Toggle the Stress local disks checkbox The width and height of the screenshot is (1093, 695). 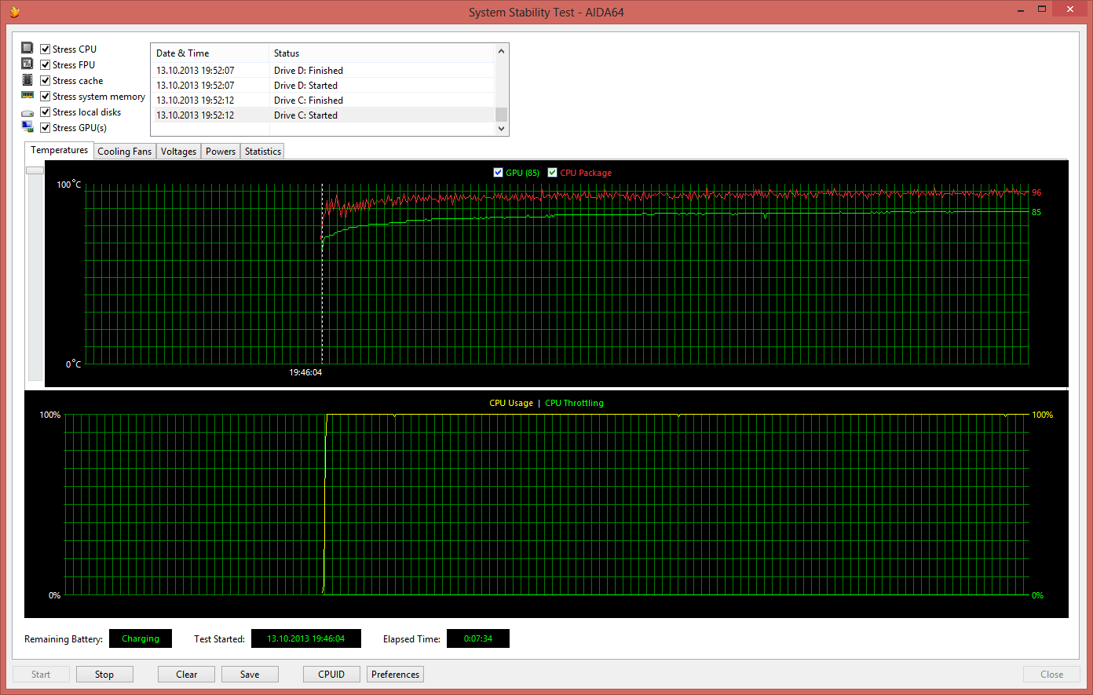(x=46, y=112)
